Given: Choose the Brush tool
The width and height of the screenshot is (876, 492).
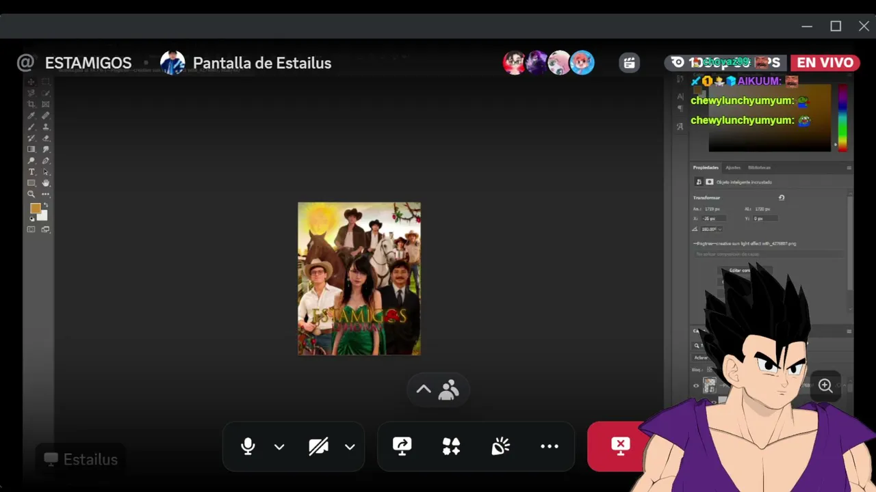Looking at the screenshot, I should point(31,127).
